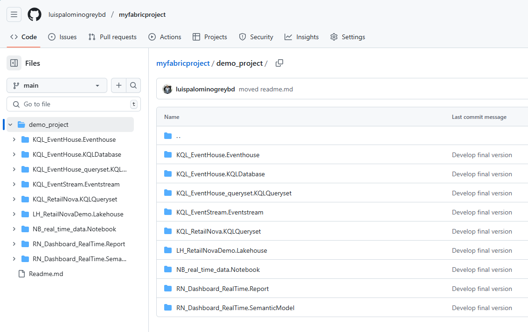The width and height of the screenshot is (528, 332).
Task: Expand KQL_EventHouse_queryset folder in tree
Action: pyautogui.click(x=14, y=169)
